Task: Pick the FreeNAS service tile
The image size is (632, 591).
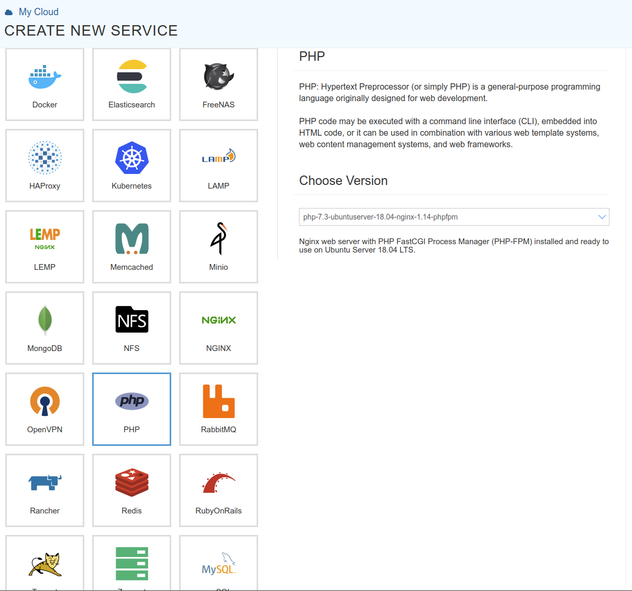Action: click(x=218, y=85)
